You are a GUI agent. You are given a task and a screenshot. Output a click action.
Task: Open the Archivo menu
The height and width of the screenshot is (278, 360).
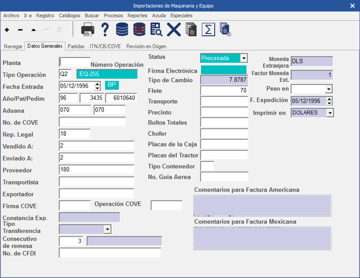click(x=11, y=16)
